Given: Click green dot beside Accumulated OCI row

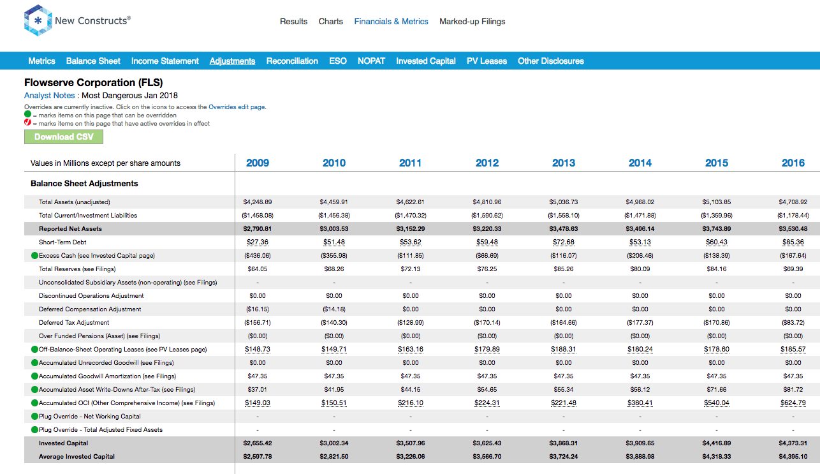Looking at the screenshot, I should [34, 403].
